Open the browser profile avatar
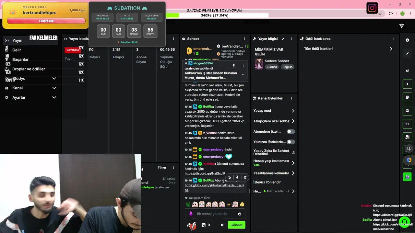Image resolution: width=415 pixels, height=233 pixels. click(402, 14)
